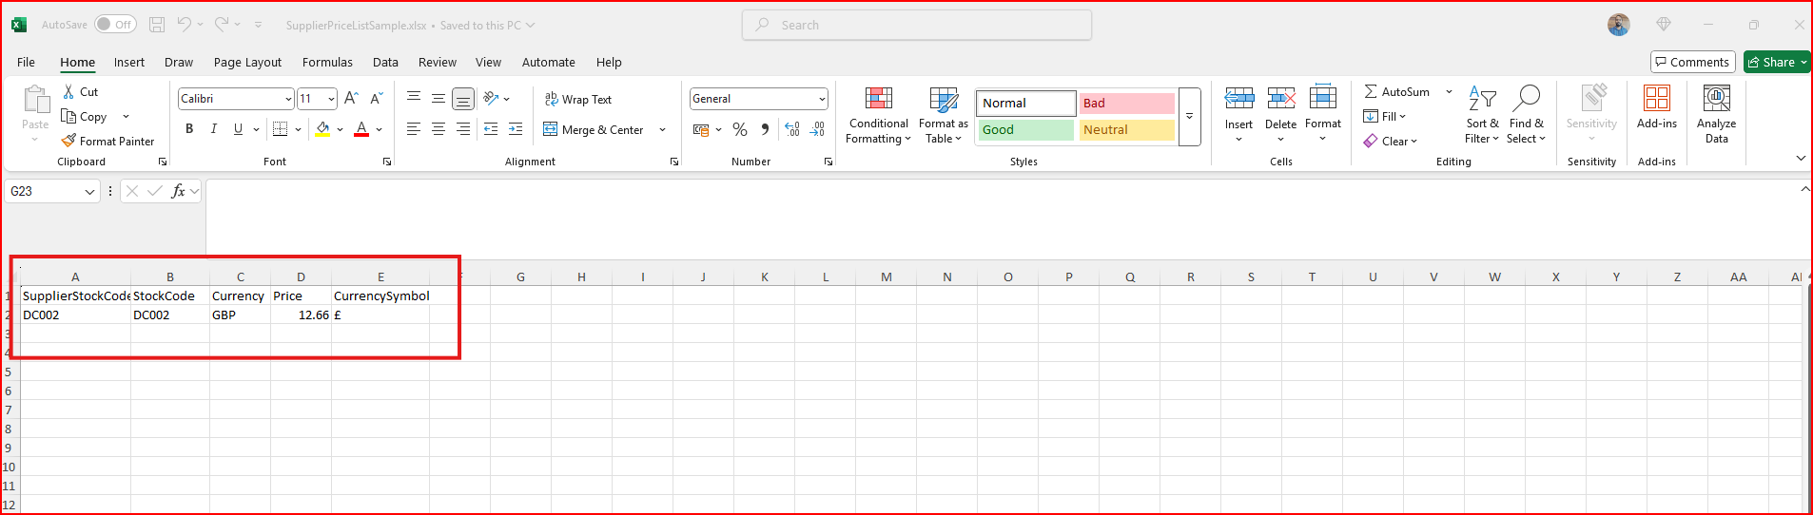Viewport: 1813px width, 515px height.
Task: Apply Comma Style format
Action: [765, 129]
